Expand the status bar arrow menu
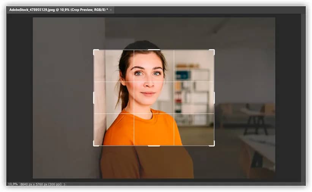This screenshot has height=192, width=312. coord(65,184)
